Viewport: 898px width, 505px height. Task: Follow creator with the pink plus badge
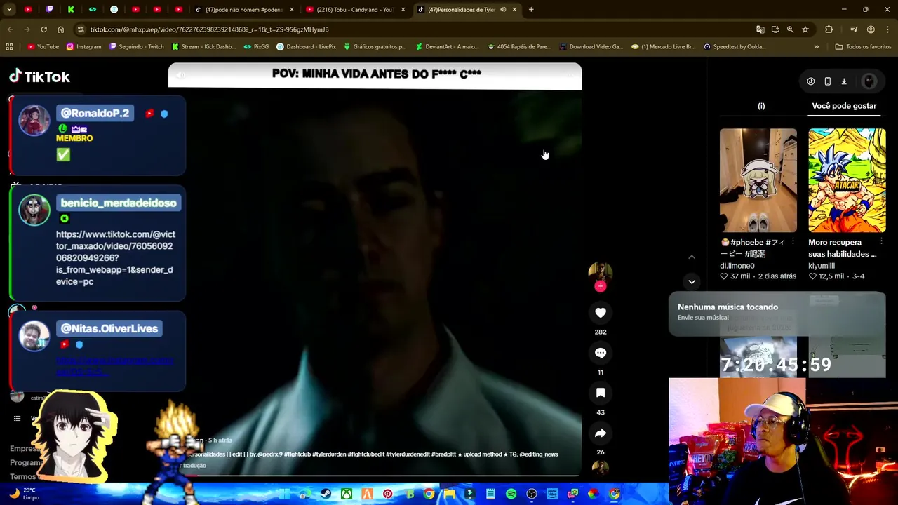click(x=601, y=286)
